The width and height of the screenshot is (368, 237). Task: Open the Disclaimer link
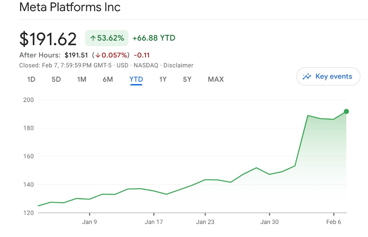(178, 65)
